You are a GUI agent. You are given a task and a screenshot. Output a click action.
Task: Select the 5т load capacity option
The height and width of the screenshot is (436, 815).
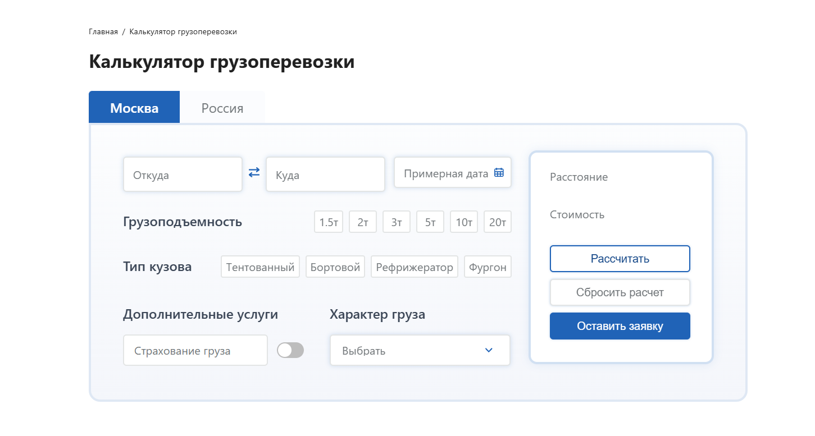(430, 222)
